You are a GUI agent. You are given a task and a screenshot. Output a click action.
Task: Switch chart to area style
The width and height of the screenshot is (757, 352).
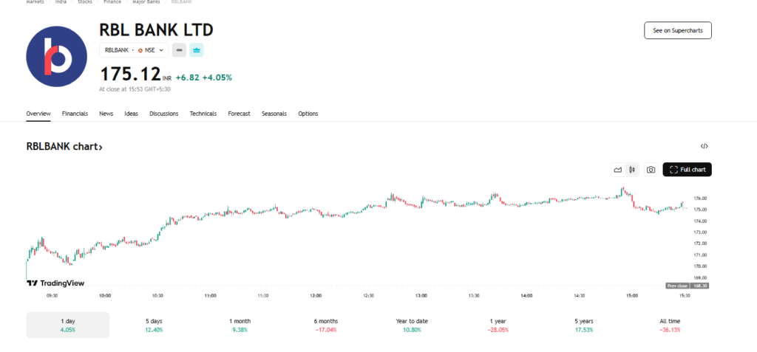point(617,170)
